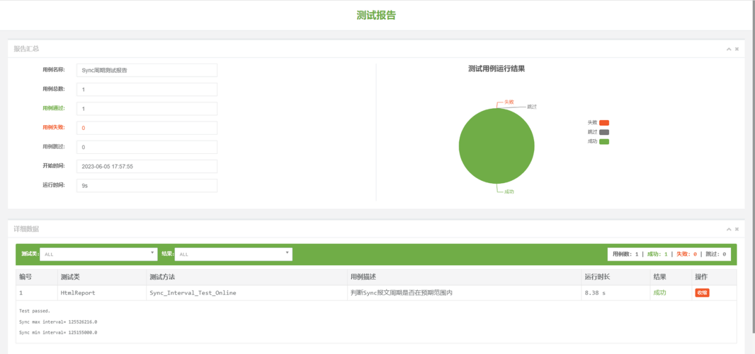Click the green 成功 result in the table row

click(x=660, y=293)
